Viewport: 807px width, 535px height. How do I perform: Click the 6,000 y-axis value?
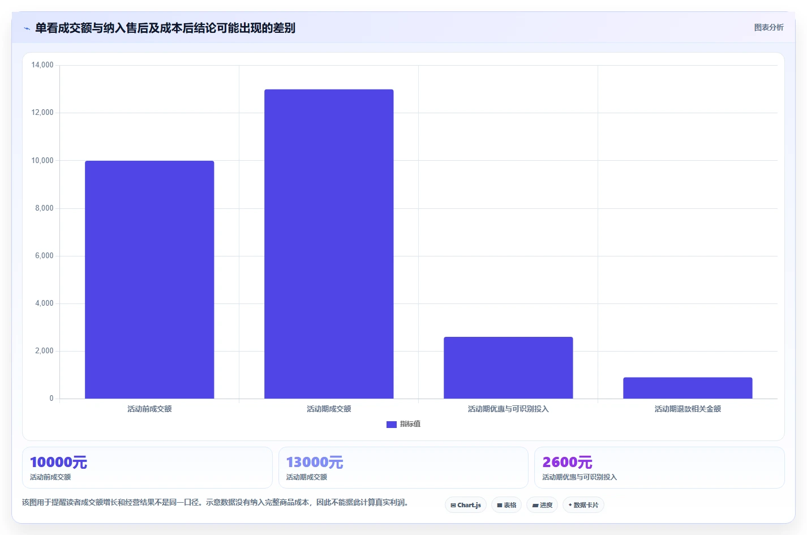[44, 256]
